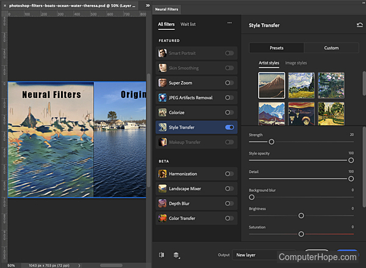Enable the Depth Blur toggle
The height and width of the screenshot is (268, 366).
[x=229, y=203]
